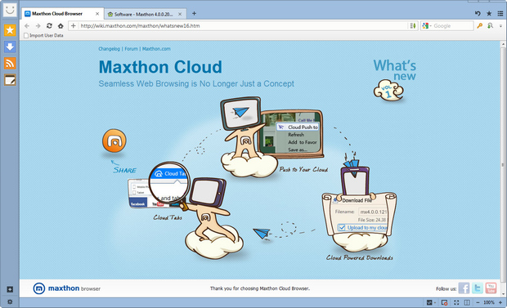The width and height of the screenshot is (507, 308).
Task: Go to the home page
Action: click(61, 26)
